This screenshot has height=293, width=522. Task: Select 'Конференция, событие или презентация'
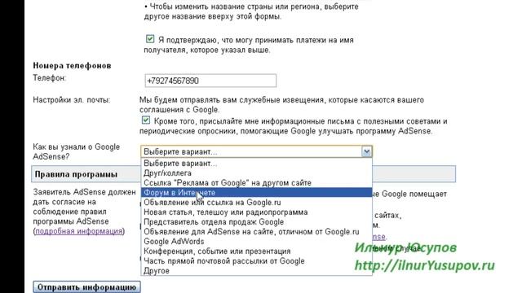[x=256, y=251]
